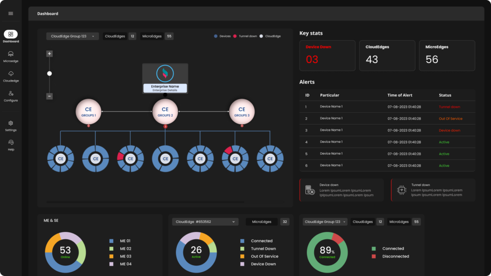The width and height of the screenshot is (491, 276).
Task: Click the Enterprise Name logo node
Action: pyautogui.click(x=165, y=74)
